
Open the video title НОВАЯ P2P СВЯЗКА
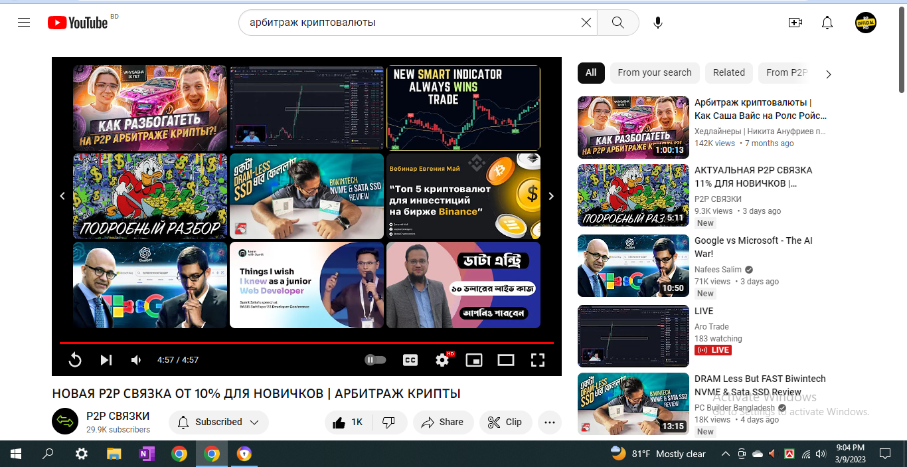point(256,393)
